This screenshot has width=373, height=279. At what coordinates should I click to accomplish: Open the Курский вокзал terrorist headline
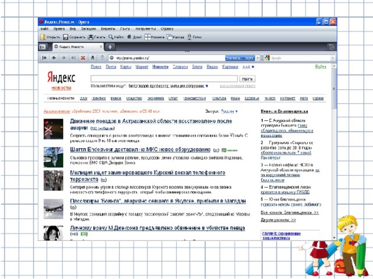[147, 176]
